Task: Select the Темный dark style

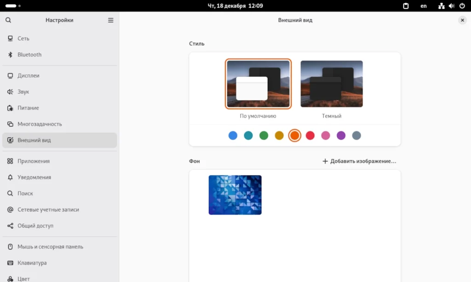Action: 332,84
